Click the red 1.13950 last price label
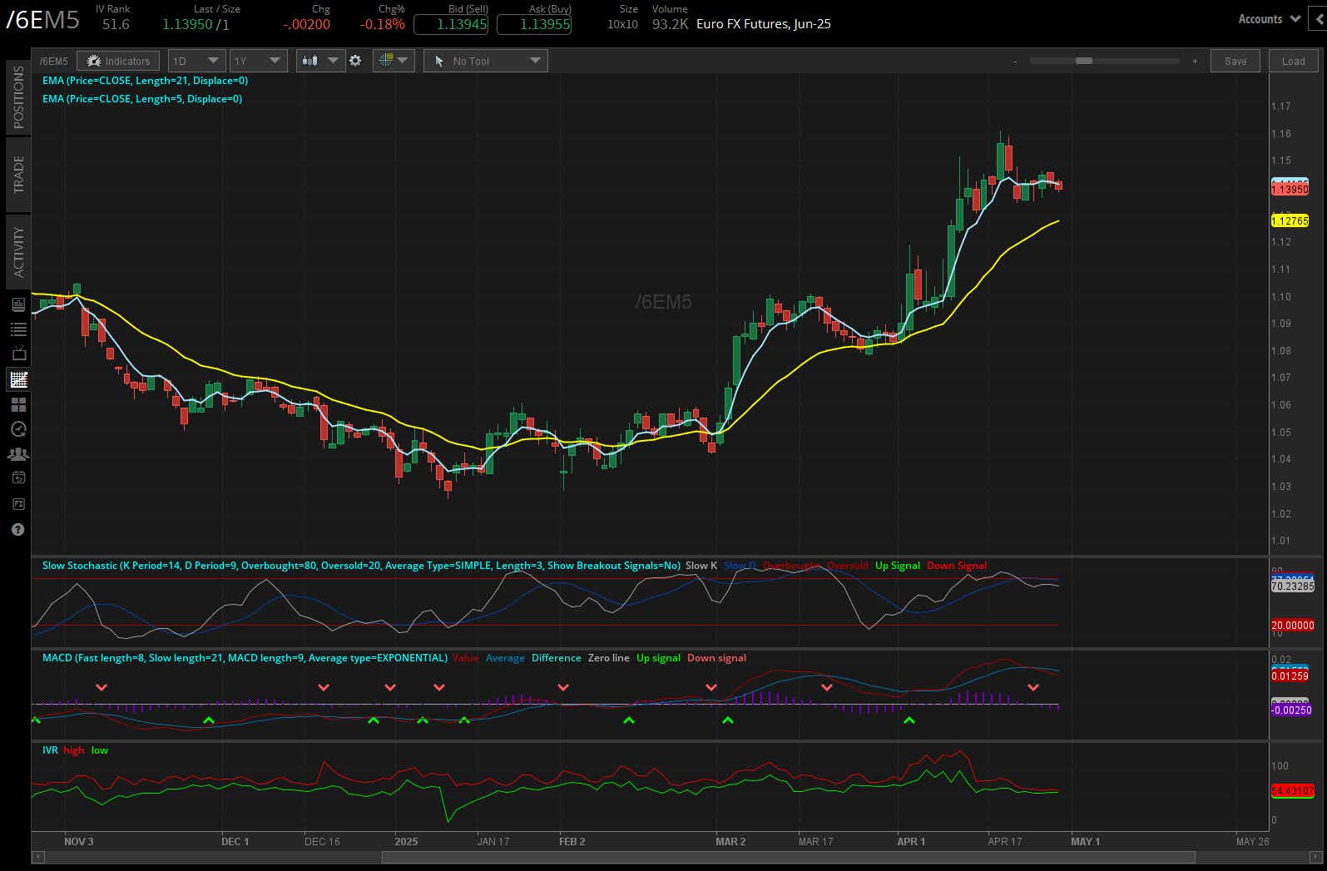Viewport: 1327px width, 871px height. (1290, 190)
